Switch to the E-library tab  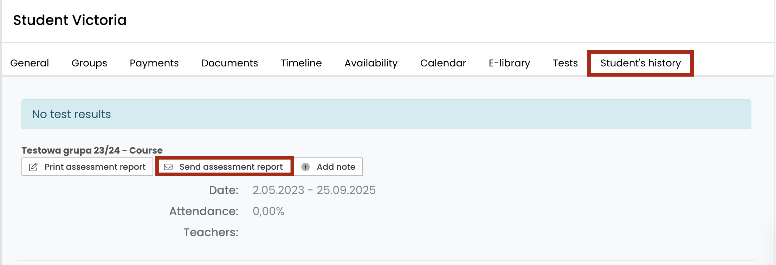509,63
